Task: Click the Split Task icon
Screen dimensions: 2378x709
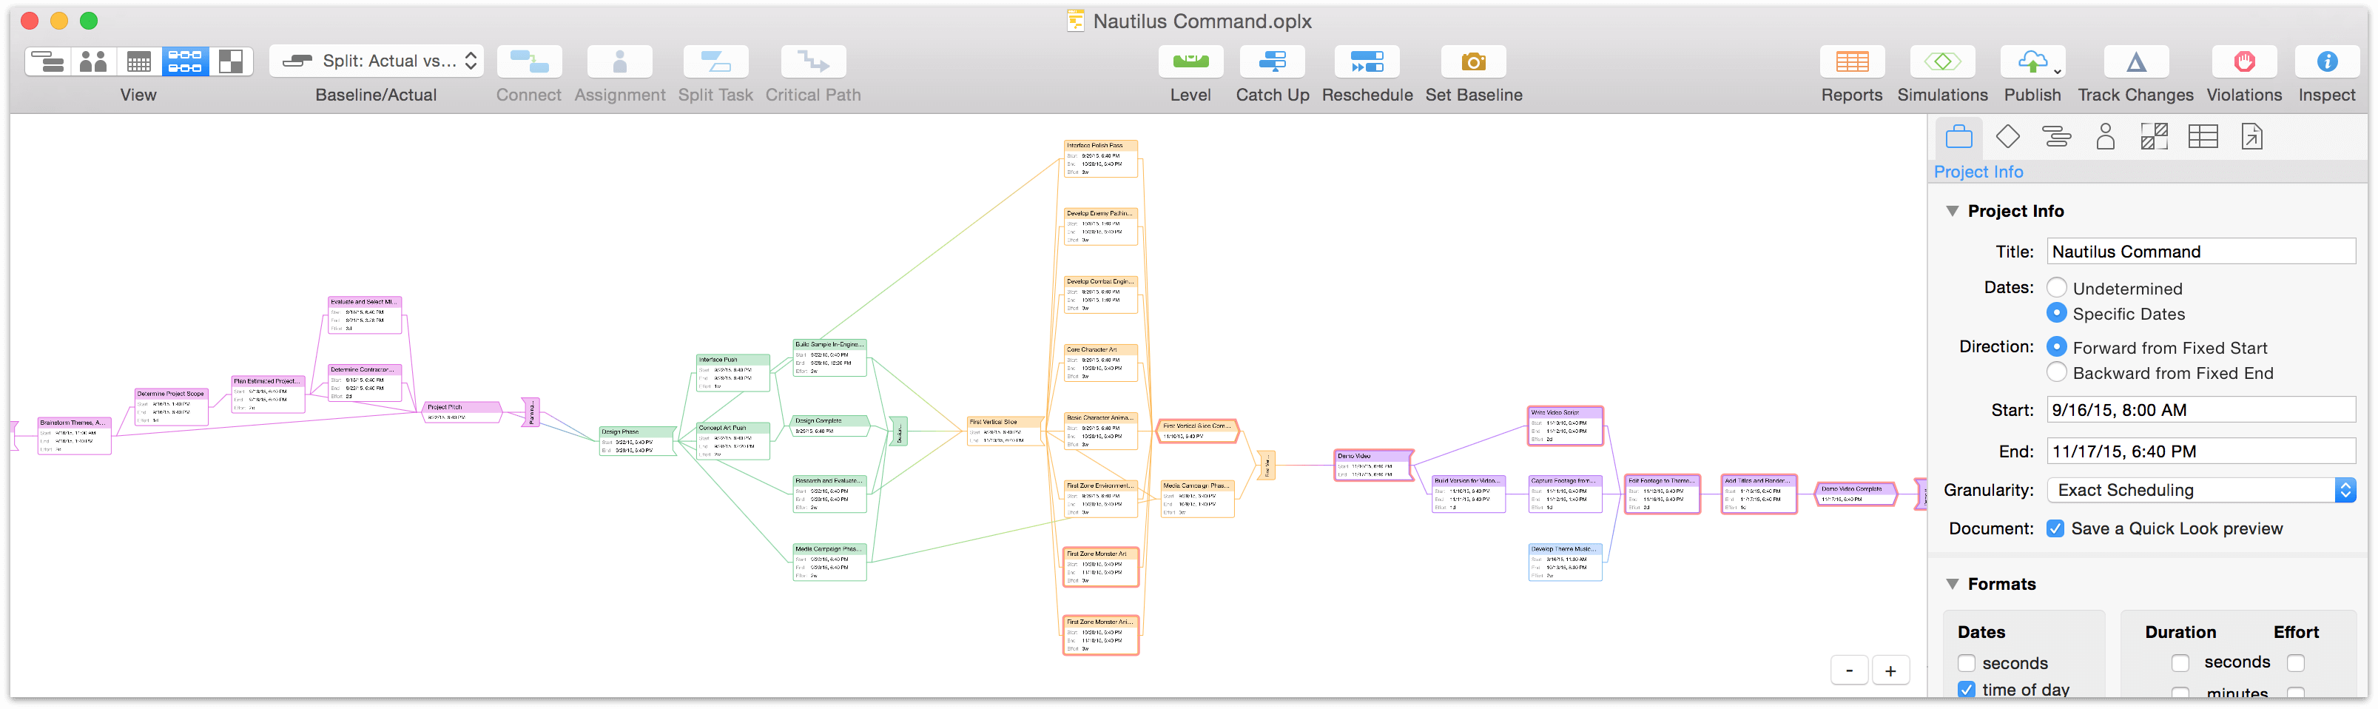Action: (715, 62)
